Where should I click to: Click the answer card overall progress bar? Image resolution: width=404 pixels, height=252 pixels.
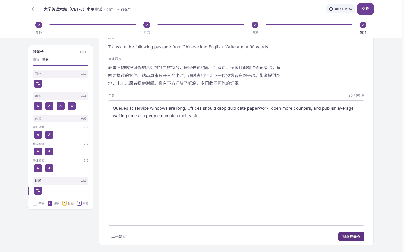click(61, 65)
